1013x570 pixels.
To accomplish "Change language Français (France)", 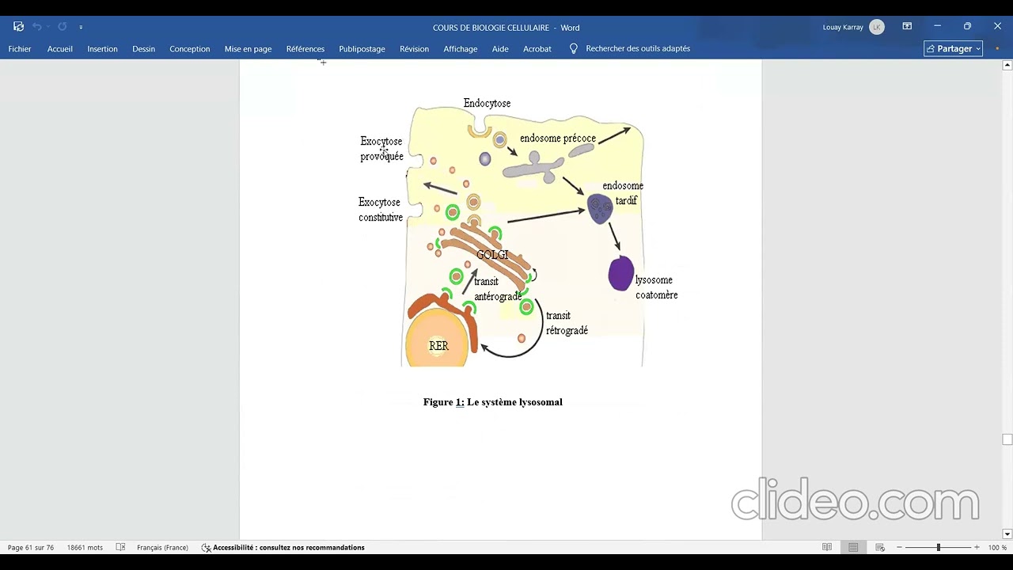I will (x=162, y=548).
